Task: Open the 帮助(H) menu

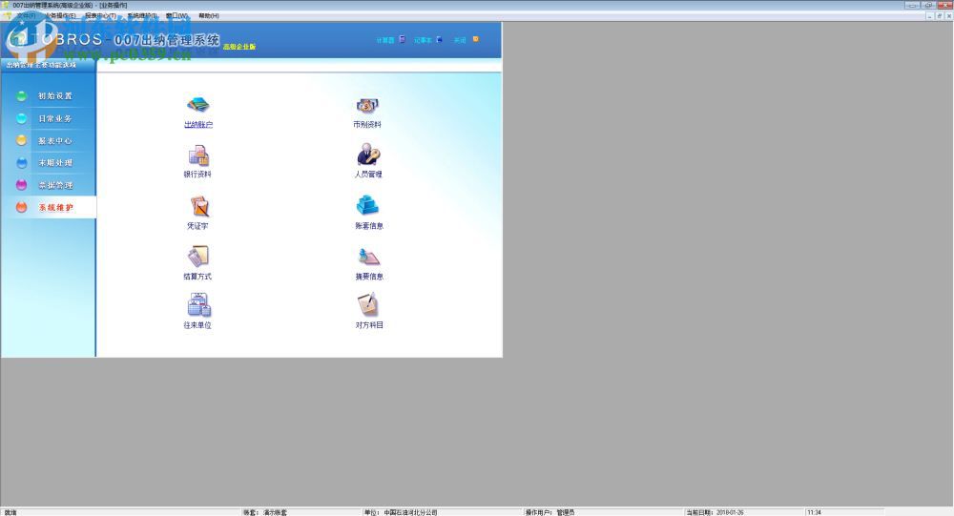Action: click(x=209, y=16)
